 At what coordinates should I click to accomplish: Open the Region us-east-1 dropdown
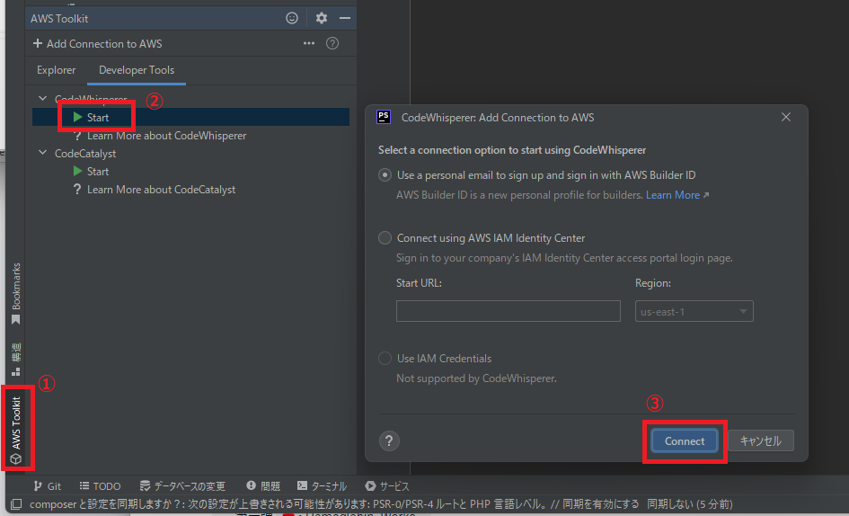[x=694, y=311]
